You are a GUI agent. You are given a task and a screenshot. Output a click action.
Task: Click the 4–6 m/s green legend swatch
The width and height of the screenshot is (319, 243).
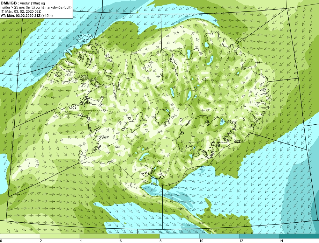pos(100,236)
